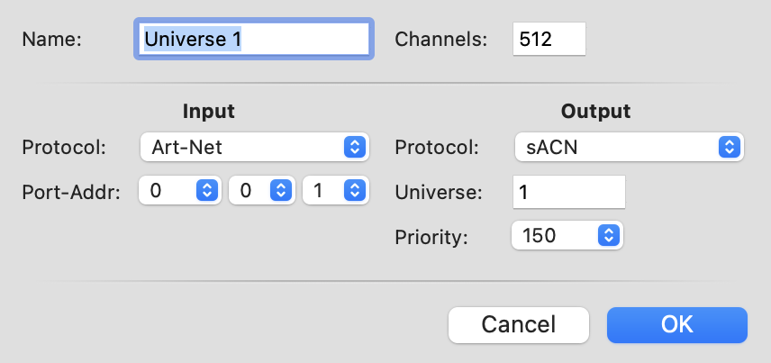Click the "Priority:" label
The width and height of the screenshot is (771, 363).
(x=433, y=236)
